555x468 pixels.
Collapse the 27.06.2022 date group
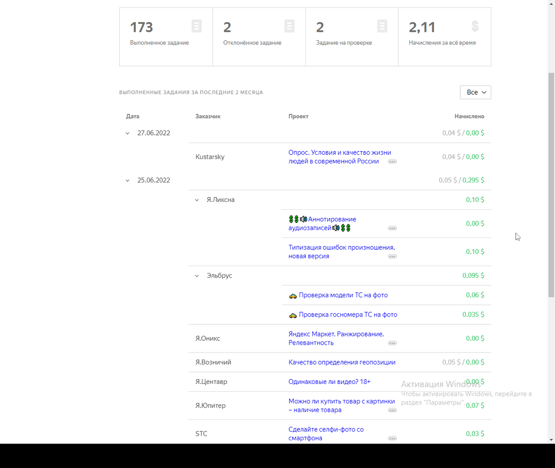tap(128, 134)
